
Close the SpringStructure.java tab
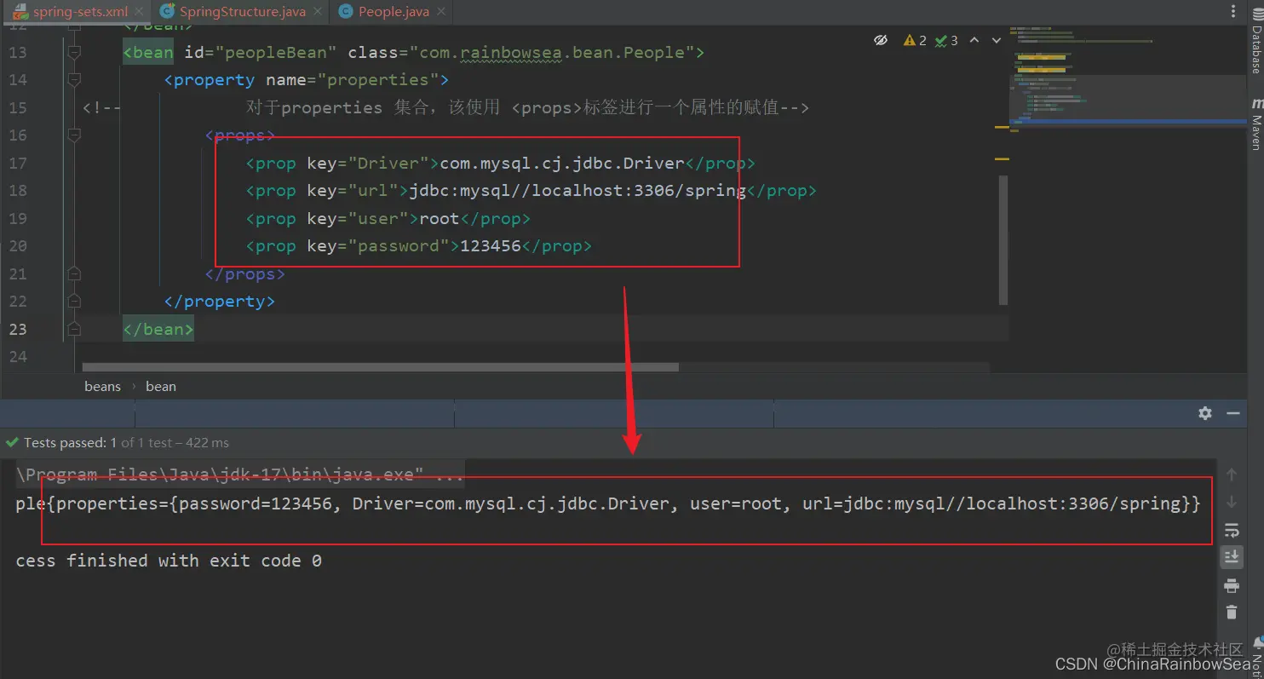point(318,11)
